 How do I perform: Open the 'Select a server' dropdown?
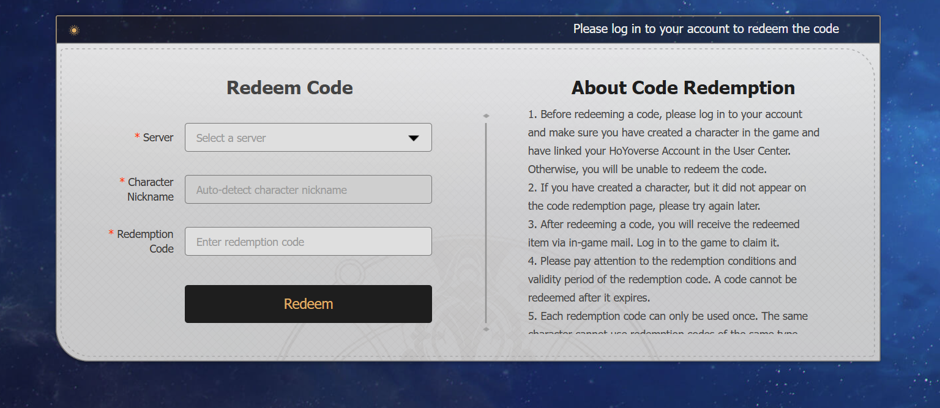click(308, 138)
